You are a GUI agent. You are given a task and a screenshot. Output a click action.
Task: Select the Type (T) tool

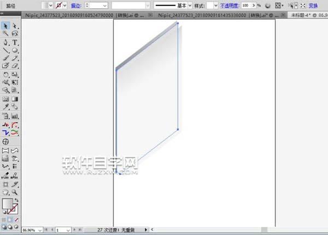(x=15, y=43)
